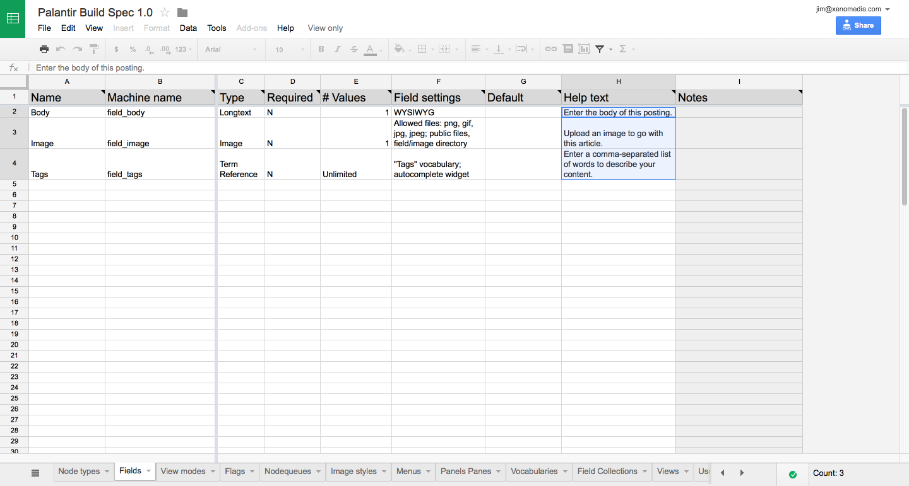Open View modes tab dropdown arrow
The image size is (909, 486).
[x=213, y=472]
